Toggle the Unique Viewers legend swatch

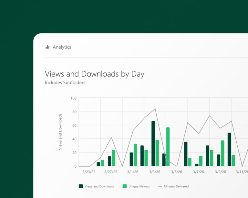(x=125, y=186)
